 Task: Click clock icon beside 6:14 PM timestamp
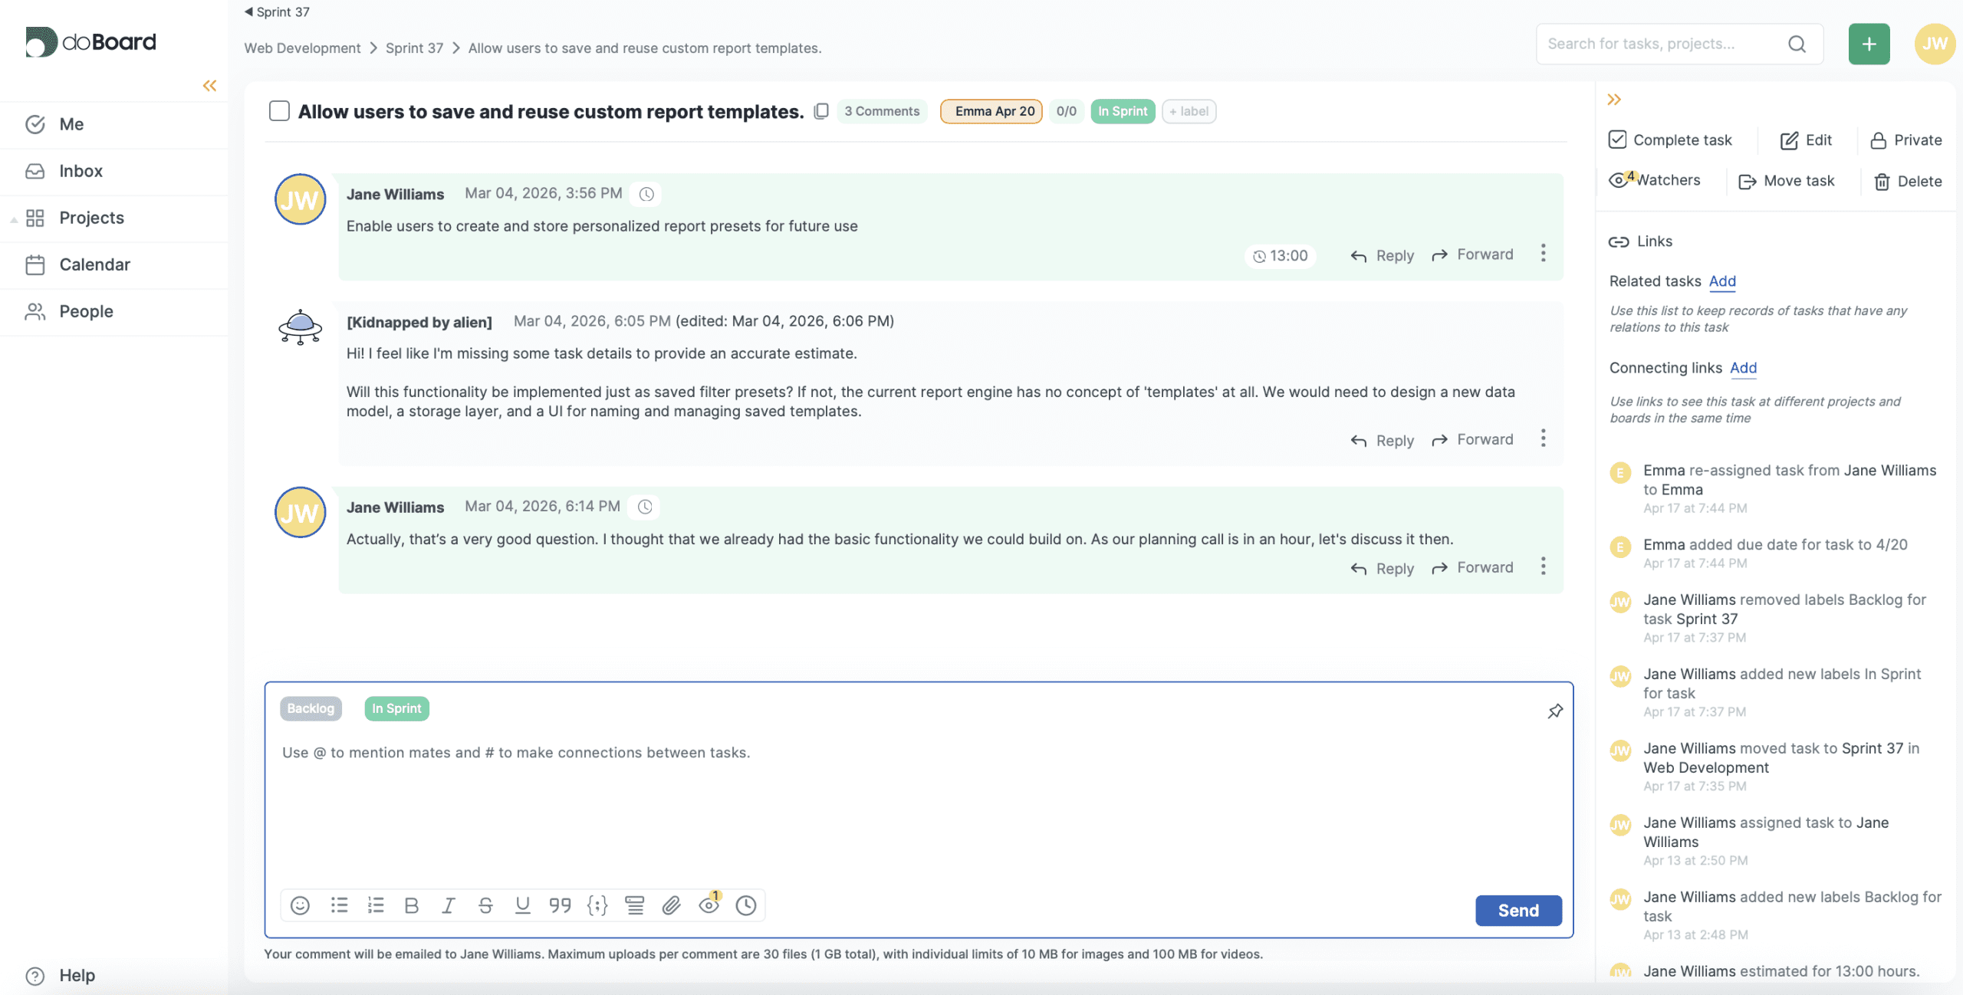pyautogui.click(x=645, y=507)
